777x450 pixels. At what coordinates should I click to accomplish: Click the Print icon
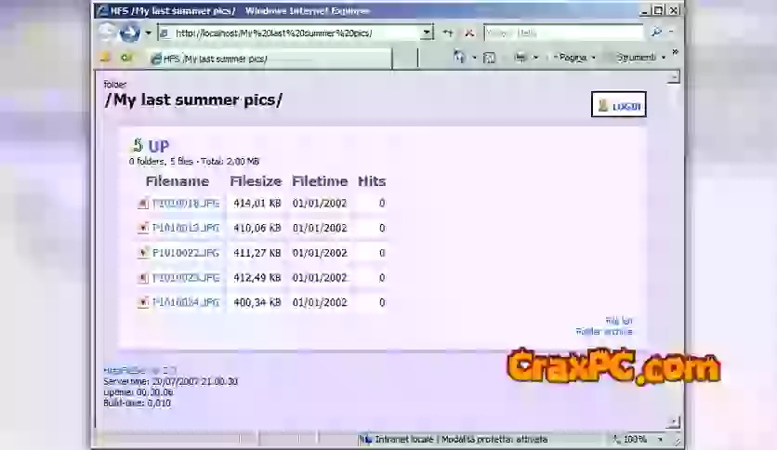520,58
